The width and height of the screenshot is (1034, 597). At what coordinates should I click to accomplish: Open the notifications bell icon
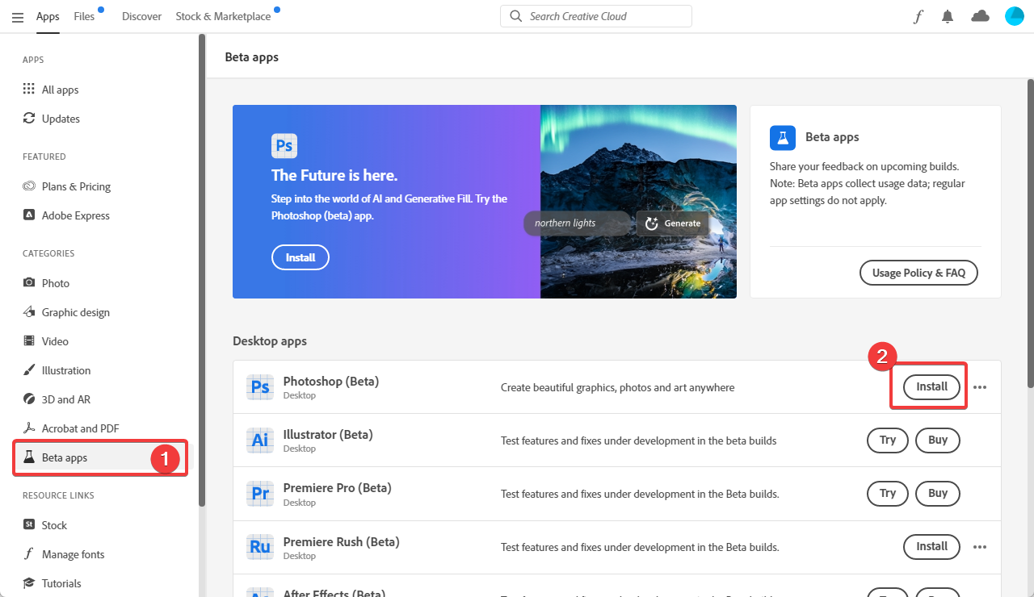coord(948,16)
